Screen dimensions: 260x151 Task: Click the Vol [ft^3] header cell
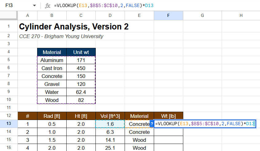point(110,116)
